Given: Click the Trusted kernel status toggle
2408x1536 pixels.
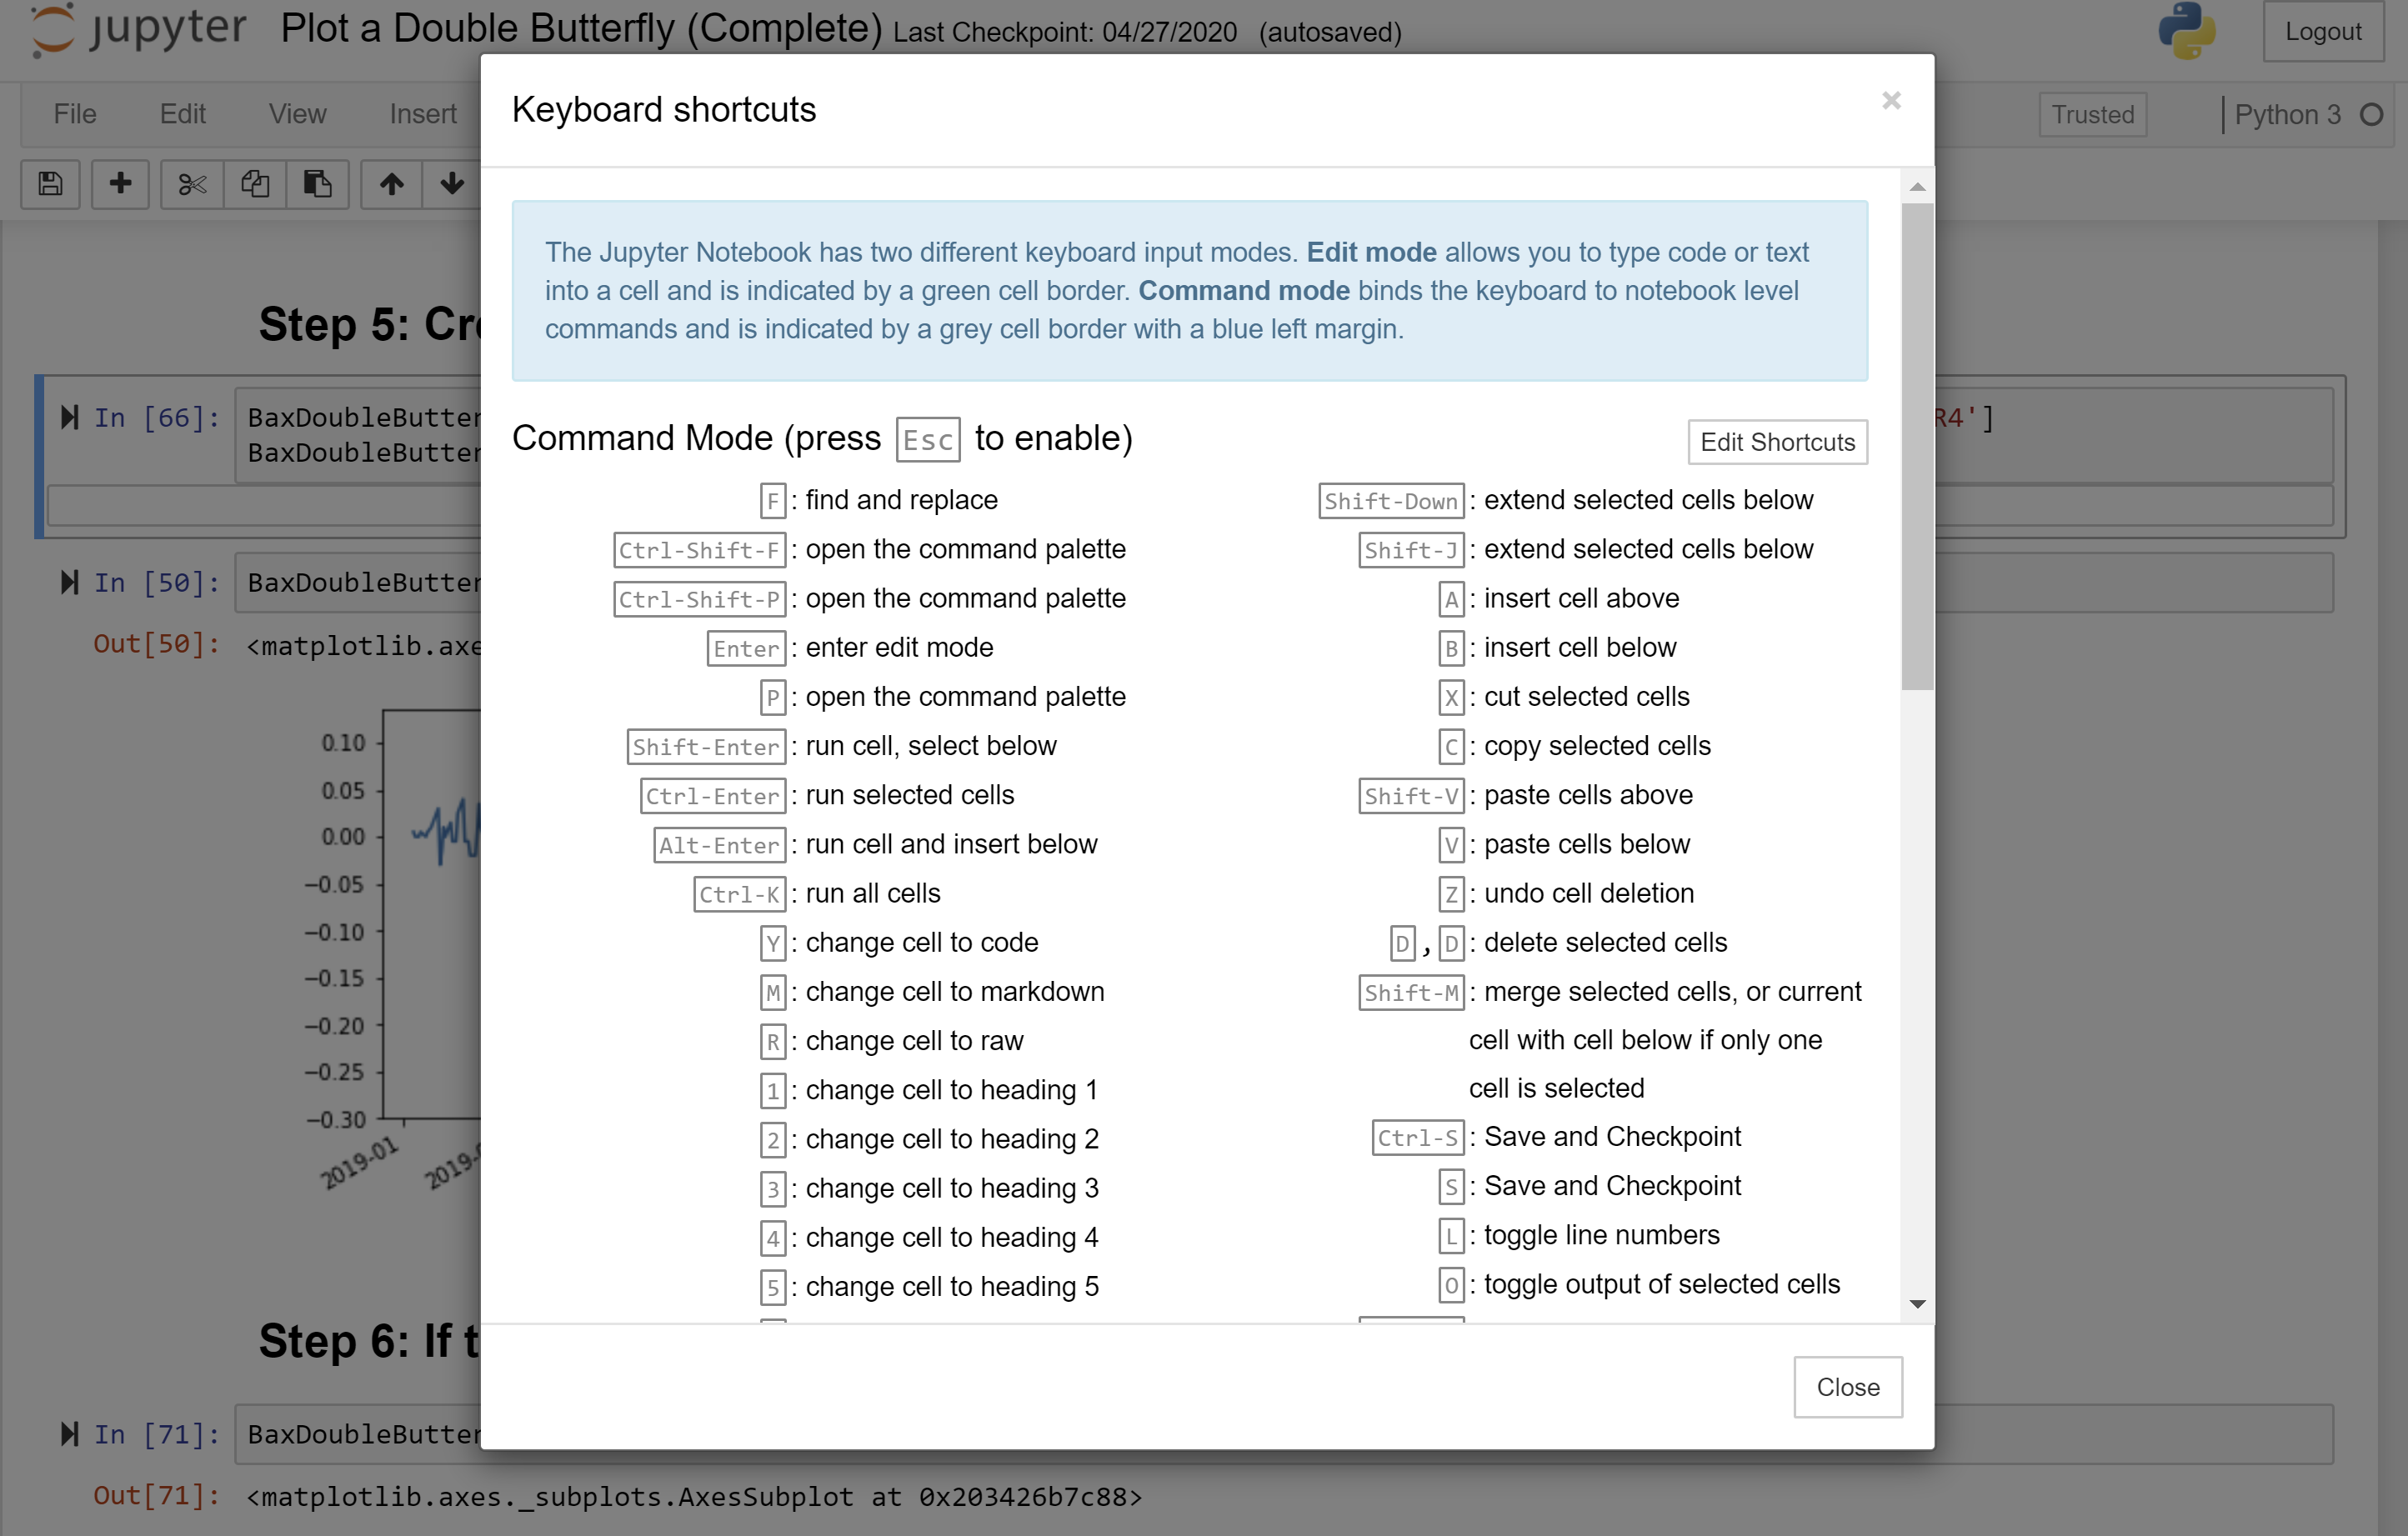Looking at the screenshot, I should tap(2092, 114).
